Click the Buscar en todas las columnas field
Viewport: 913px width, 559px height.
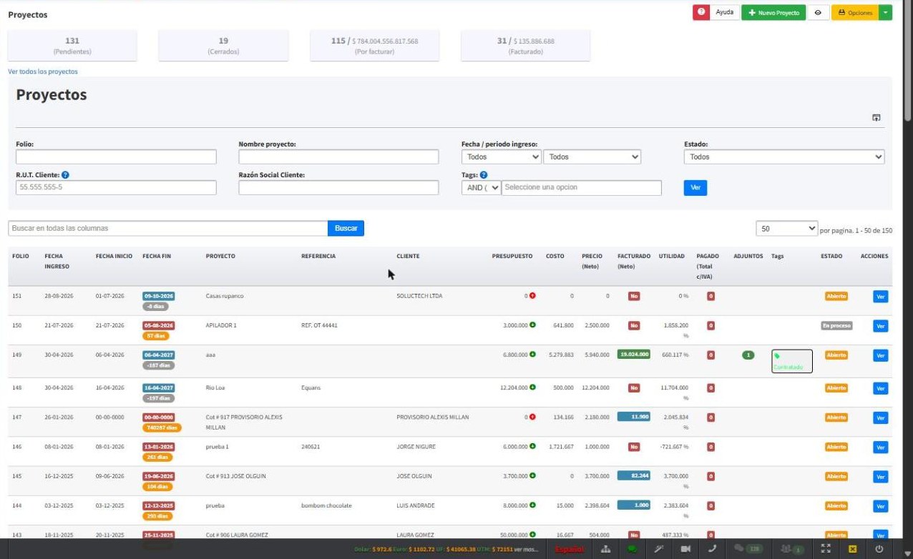pos(168,228)
